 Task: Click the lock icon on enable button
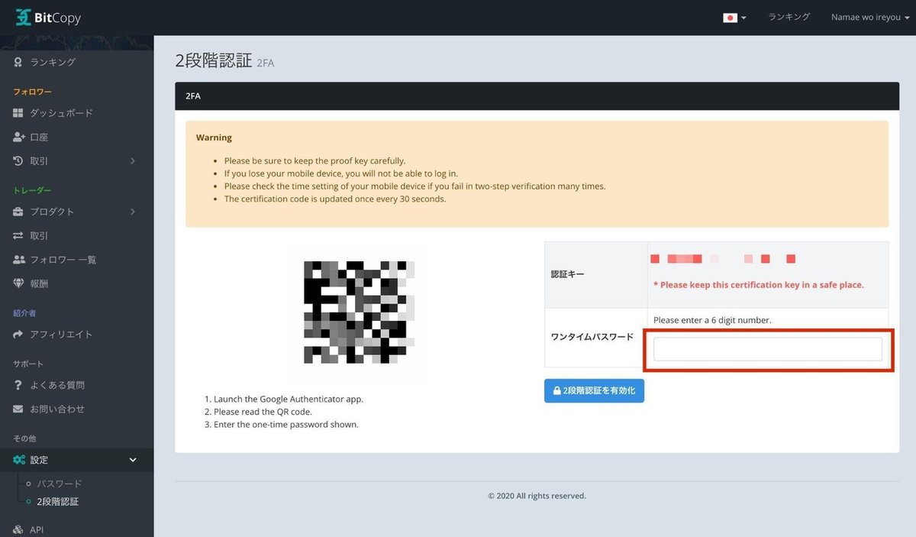(556, 390)
